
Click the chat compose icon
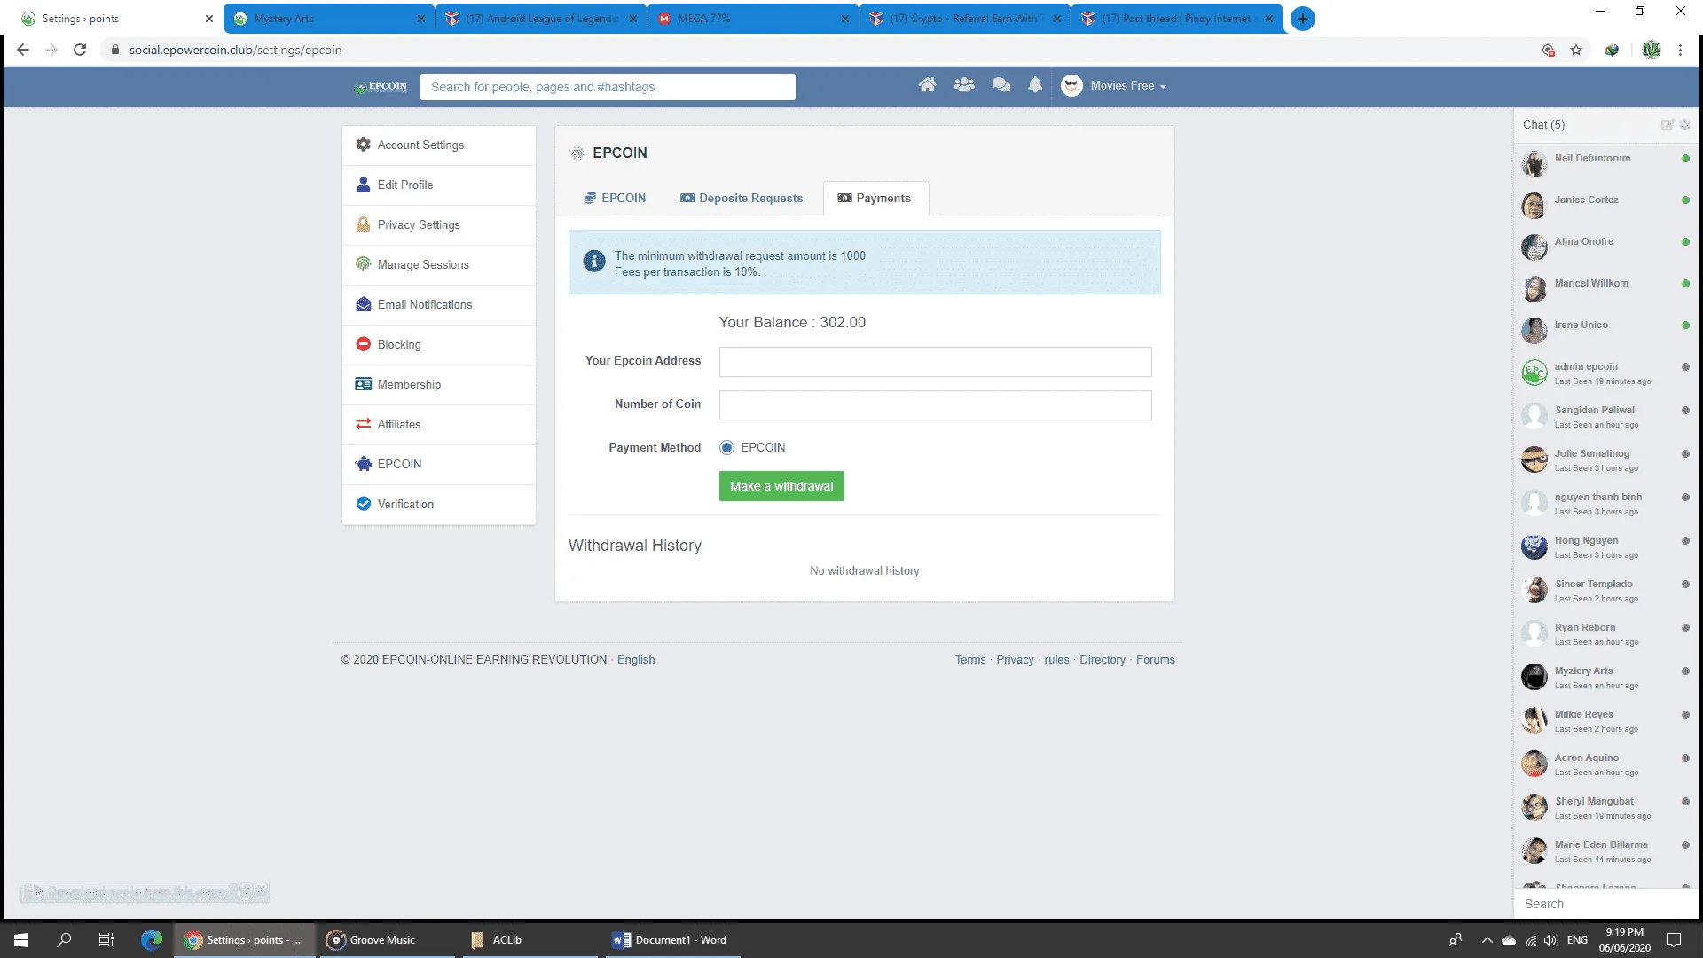1667,125
